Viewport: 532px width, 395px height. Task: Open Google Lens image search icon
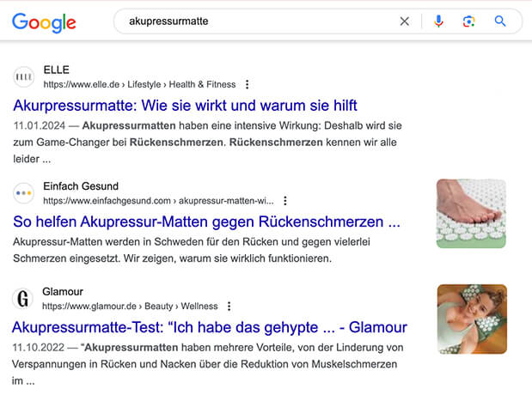coord(469,21)
